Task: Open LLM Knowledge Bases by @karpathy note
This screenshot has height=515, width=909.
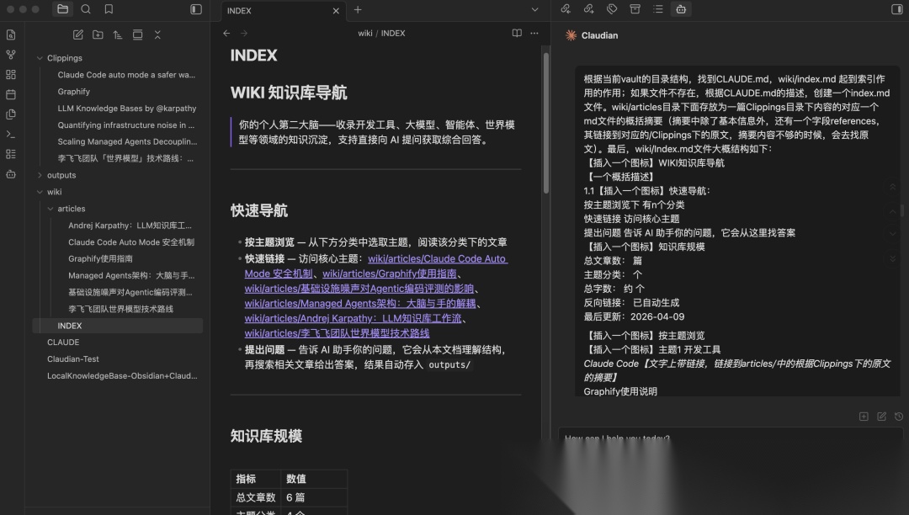Action: tap(127, 109)
